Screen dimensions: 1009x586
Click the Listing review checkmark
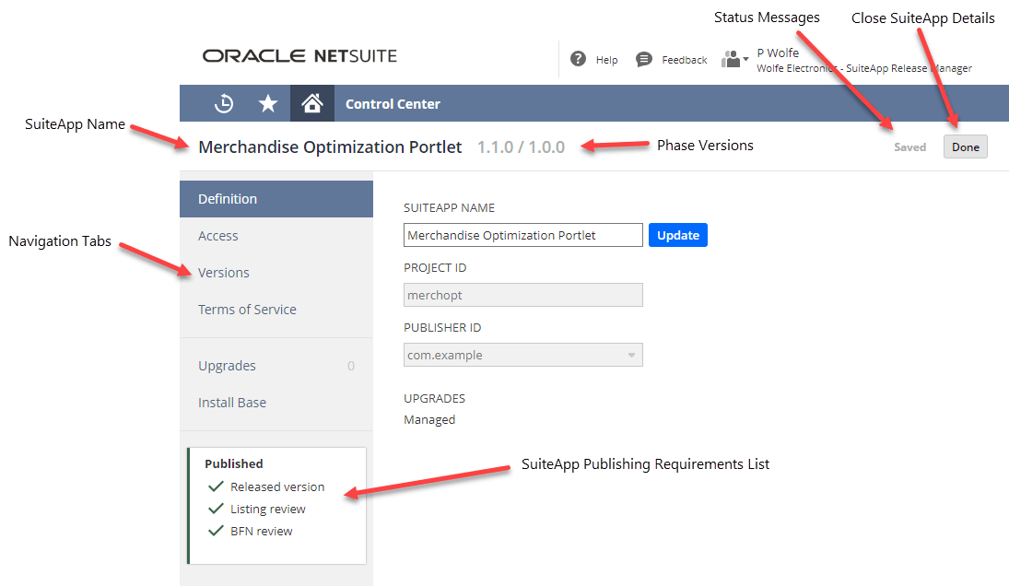tap(216, 509)
